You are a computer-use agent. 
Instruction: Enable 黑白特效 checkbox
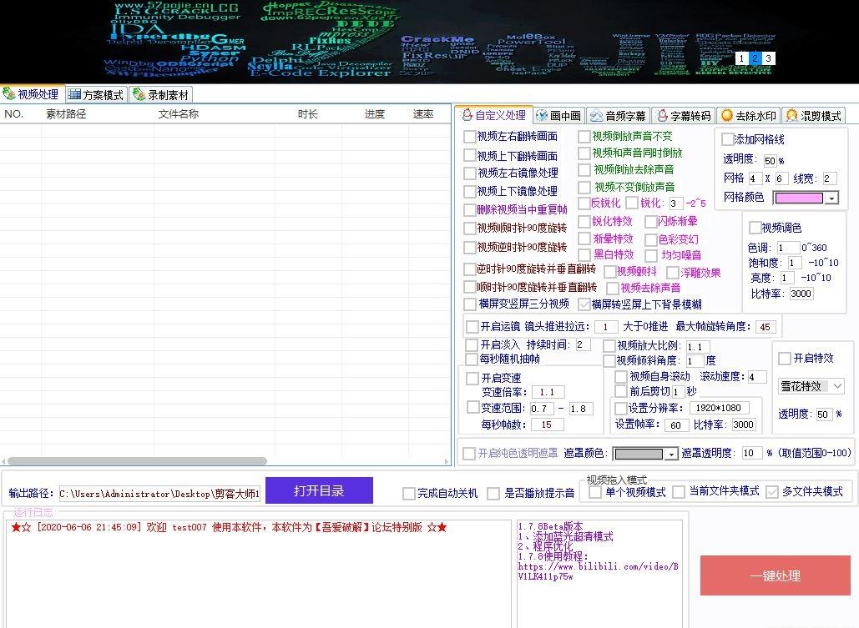point(584,254)
